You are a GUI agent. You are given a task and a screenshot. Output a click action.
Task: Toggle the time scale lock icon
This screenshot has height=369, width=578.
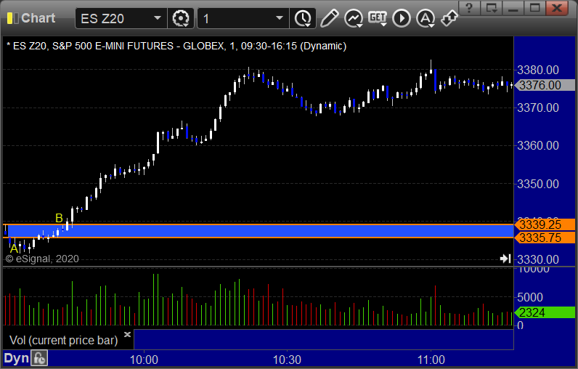click(x=39, y=358)
